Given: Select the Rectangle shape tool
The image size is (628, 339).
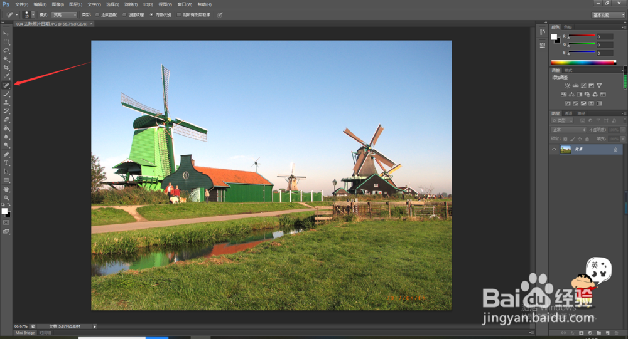Looking at the screenshot, I should pos(6,180).
